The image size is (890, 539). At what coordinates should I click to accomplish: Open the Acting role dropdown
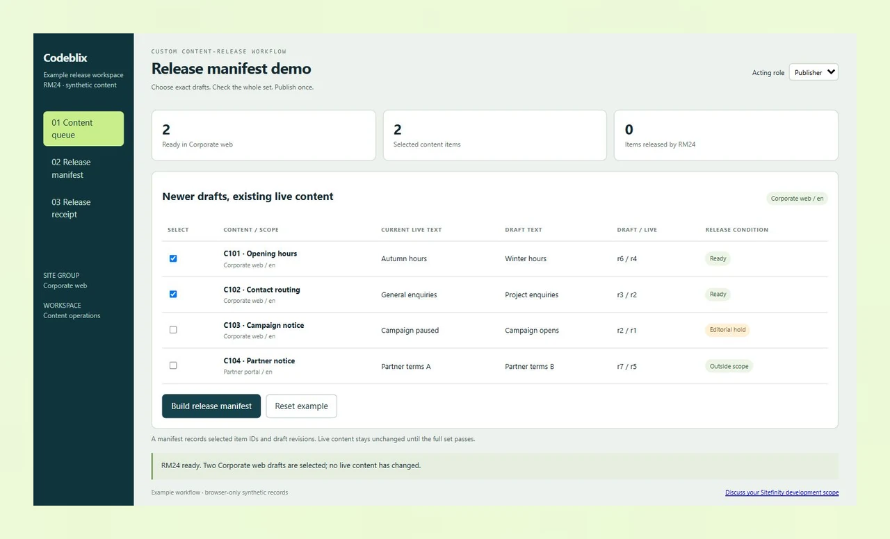tap(814, 72)
